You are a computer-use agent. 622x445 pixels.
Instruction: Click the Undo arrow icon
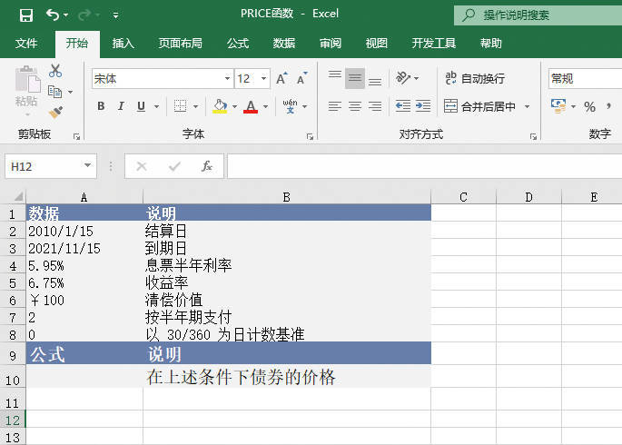coord(53,15)
